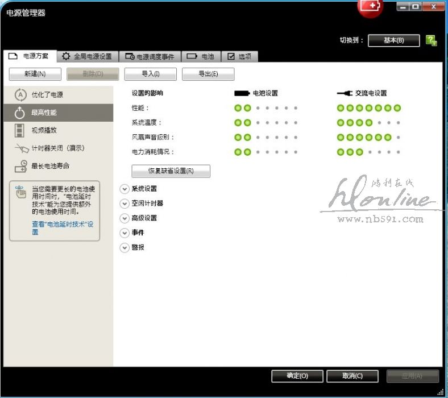Select 最高性能 power plan

[x=44, y=113]
